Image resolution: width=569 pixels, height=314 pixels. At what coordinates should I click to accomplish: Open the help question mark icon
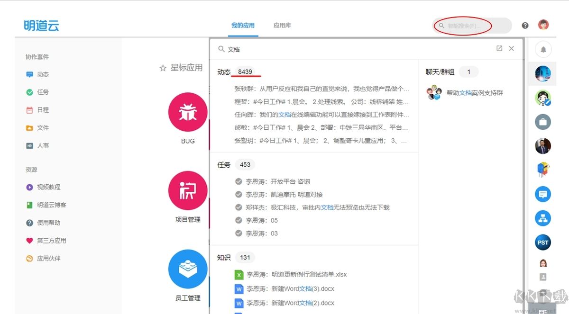[x=525, y=26]
